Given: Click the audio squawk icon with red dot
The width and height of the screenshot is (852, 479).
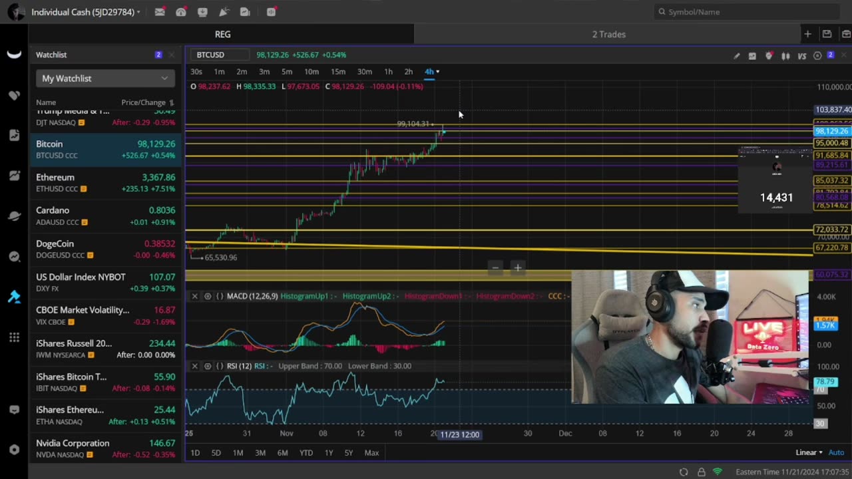Looking at the screenshot, I should [x=271, y=12].
